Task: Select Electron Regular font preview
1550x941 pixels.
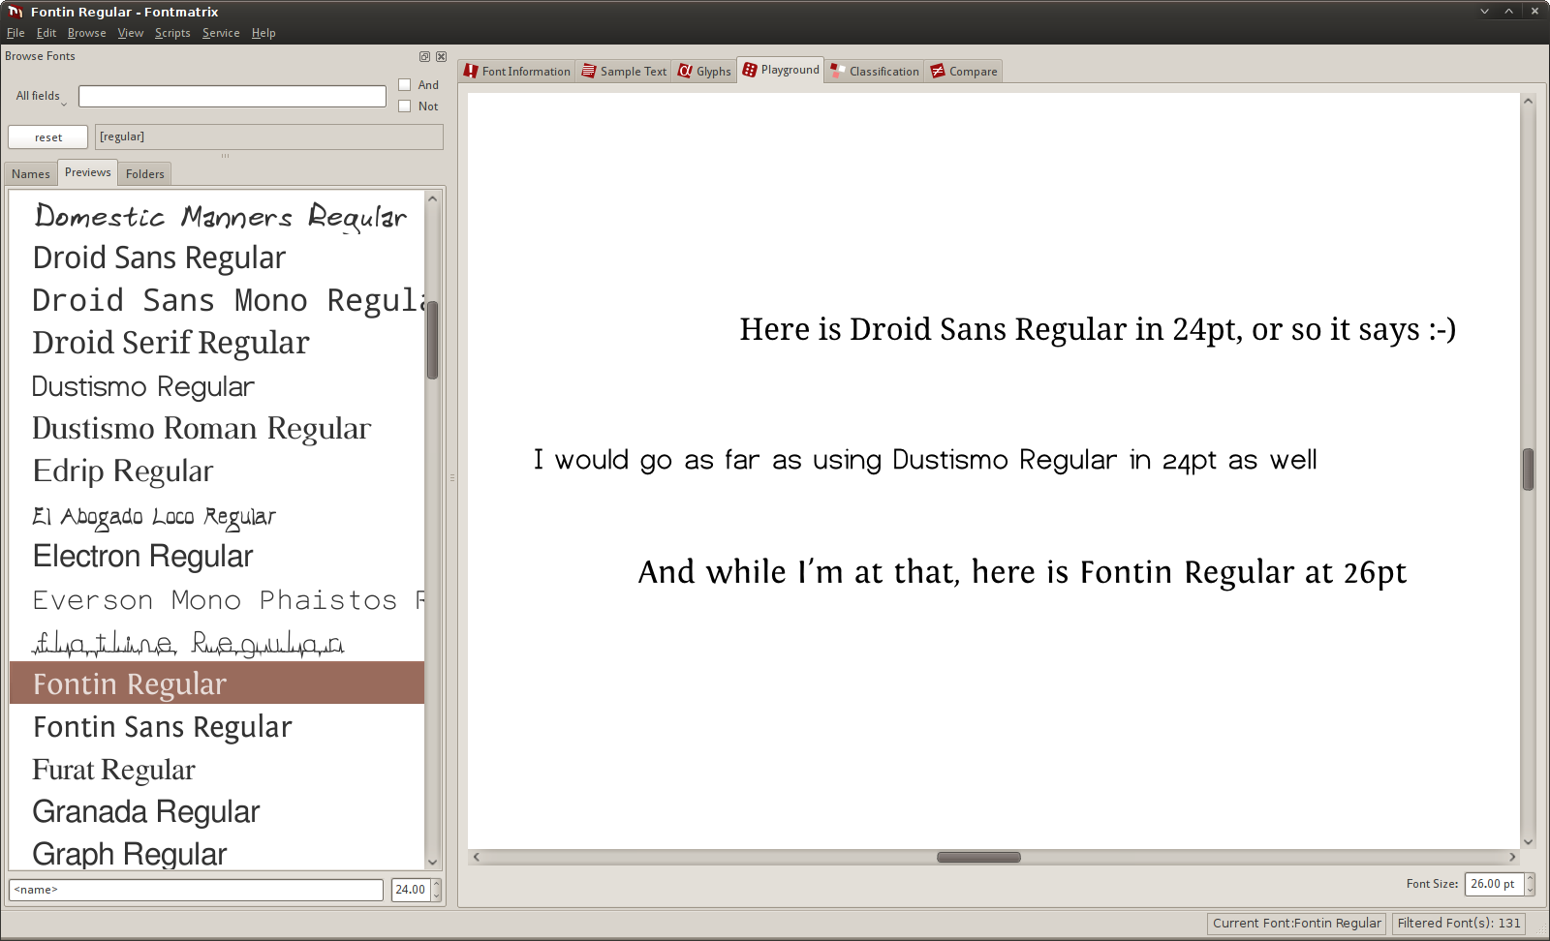Action: pyautogui.click(x=217, y=556)
